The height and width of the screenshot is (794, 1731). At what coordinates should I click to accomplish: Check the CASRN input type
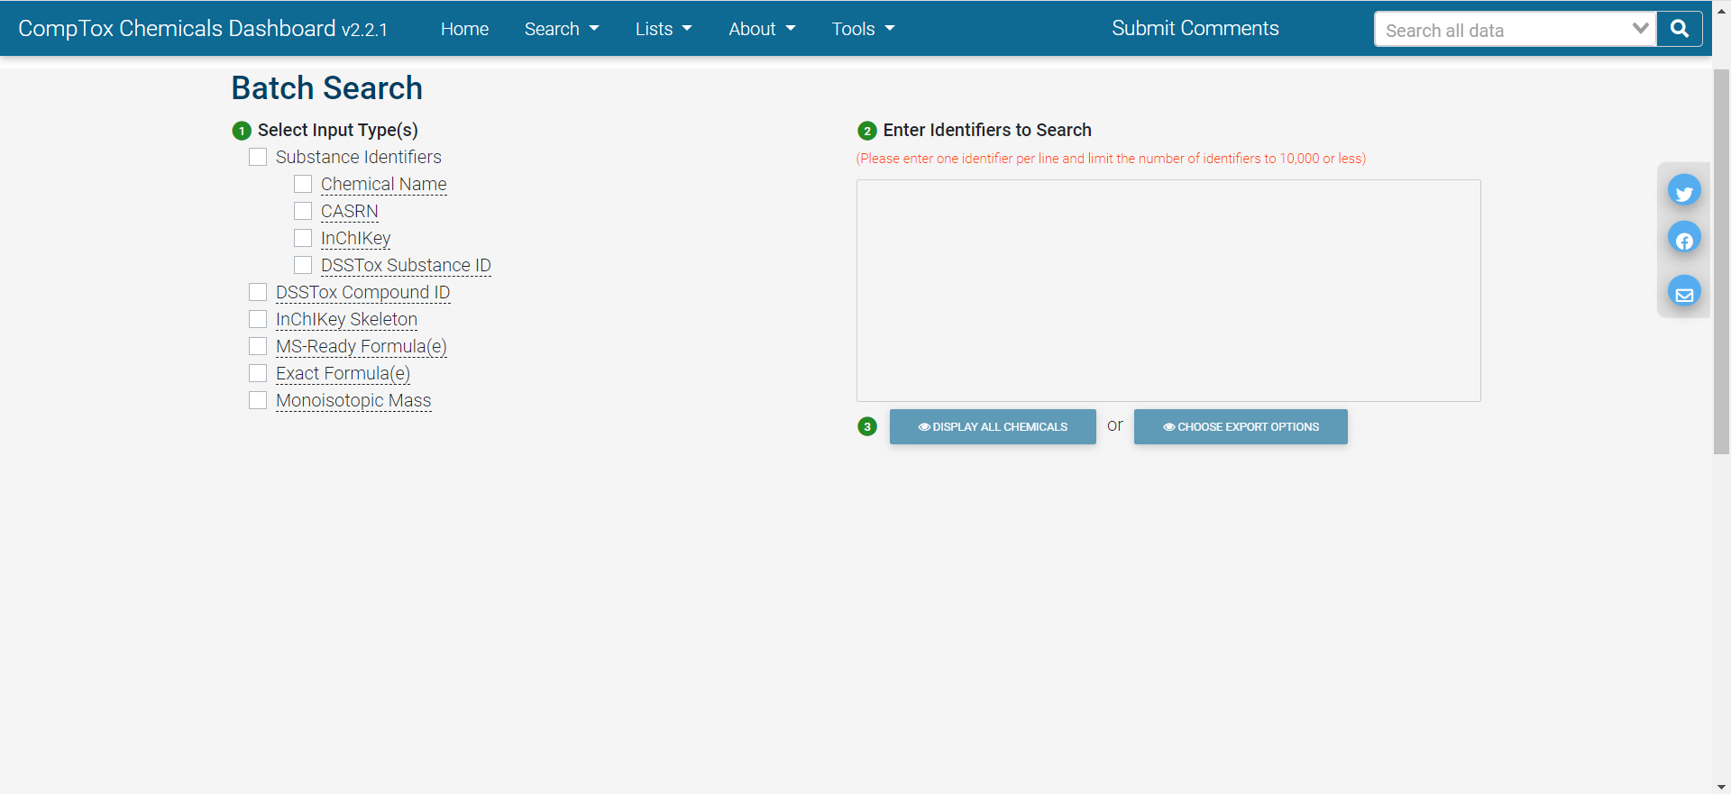[x=303, y=211]
